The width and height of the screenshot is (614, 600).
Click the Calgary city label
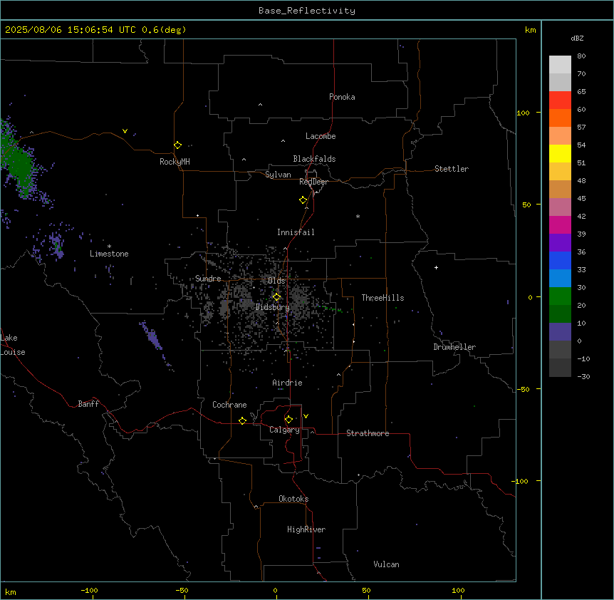(284, 430)
